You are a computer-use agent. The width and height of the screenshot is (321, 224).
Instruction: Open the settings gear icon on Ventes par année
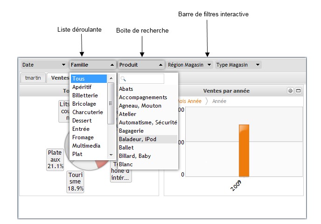pyautogui.click(x=290, y=90)
